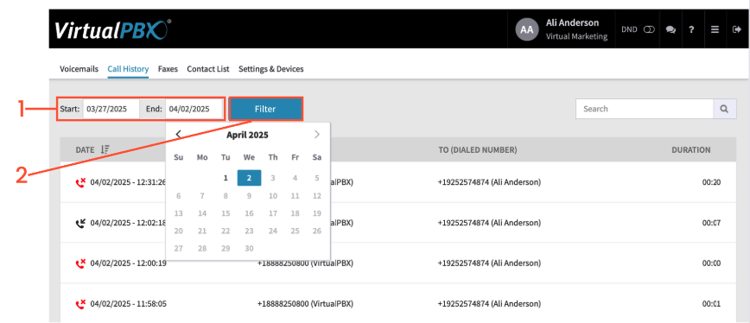The height and width of the screenshot is (323, 750).
Task: Click the April 2025 calendar title
Action: (x=247, y=135)
